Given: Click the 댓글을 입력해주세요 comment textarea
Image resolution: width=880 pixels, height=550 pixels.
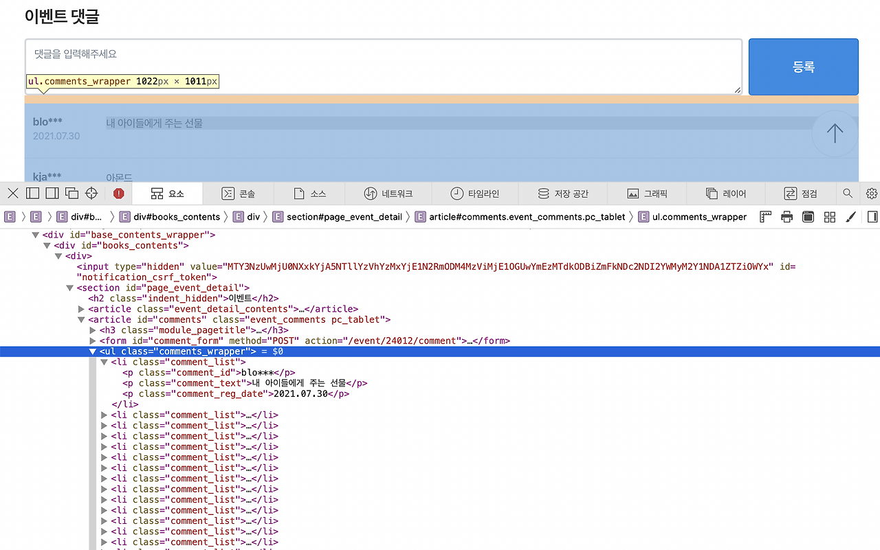Looking at the screenshot, I should tap(384, 67).
